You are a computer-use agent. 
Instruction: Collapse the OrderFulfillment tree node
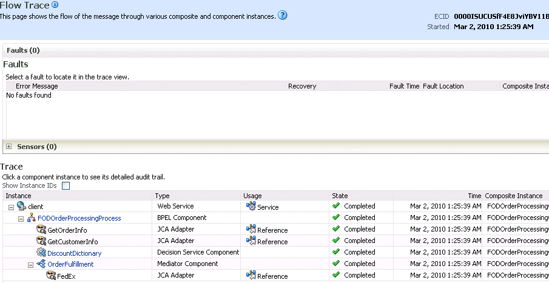click(31, 265)
